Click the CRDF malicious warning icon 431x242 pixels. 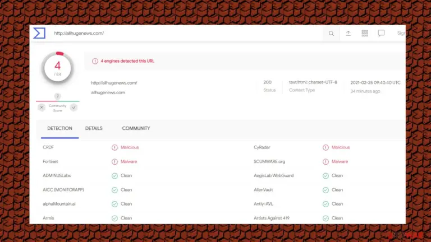[x=114, y=148]
